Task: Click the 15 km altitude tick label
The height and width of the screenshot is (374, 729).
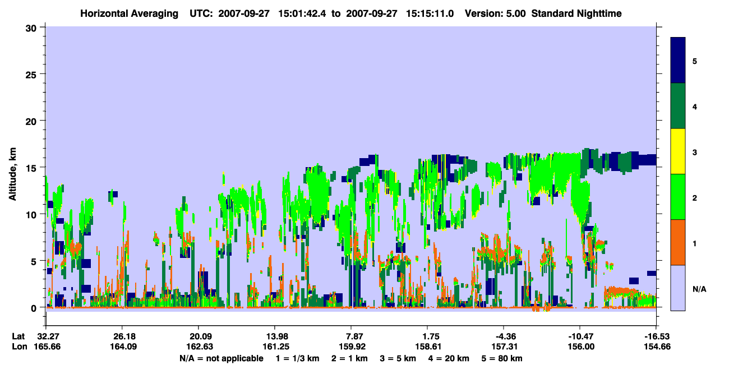Action: (32, 168)
